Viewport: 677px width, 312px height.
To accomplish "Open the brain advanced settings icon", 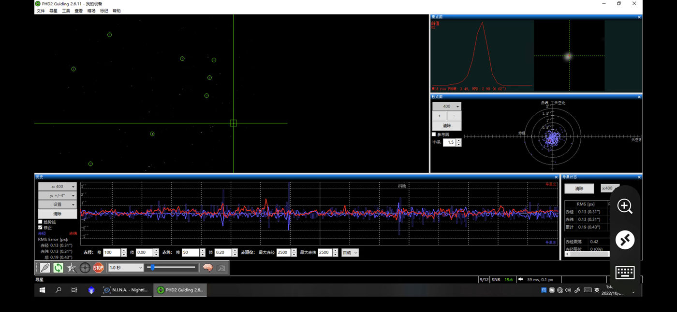I will click(x=208, y=268).
